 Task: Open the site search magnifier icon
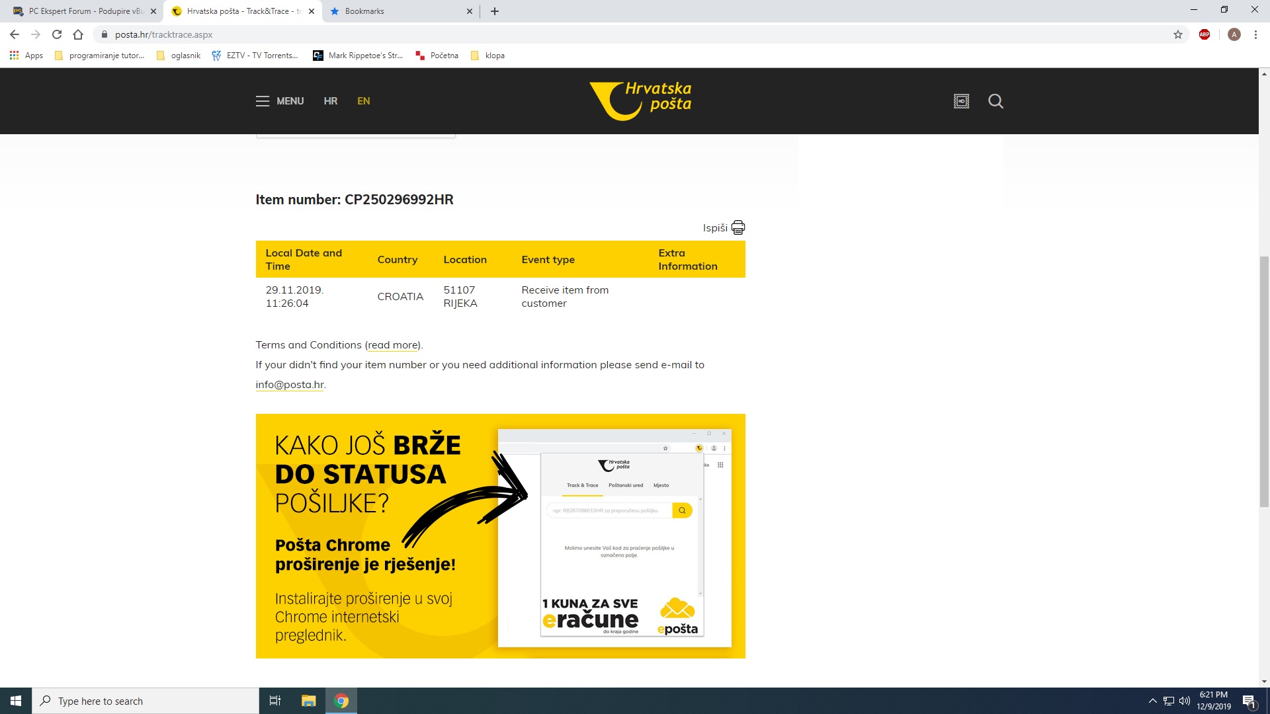click(x=995, y=101)
